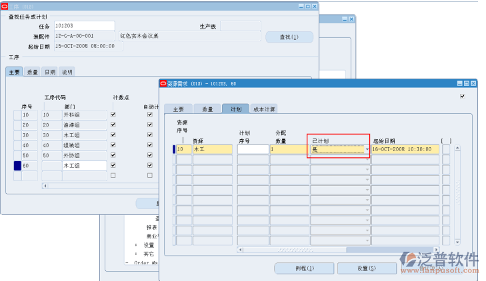
Task: Toggle 计数点 checkbox for 组装组 row
Action: [113, 144]
